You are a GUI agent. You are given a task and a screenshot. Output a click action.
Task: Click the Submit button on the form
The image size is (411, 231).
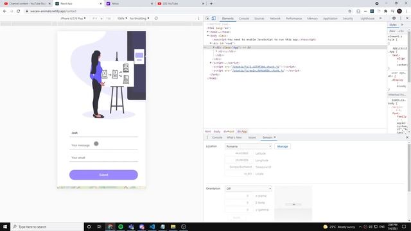coord(103,175)
